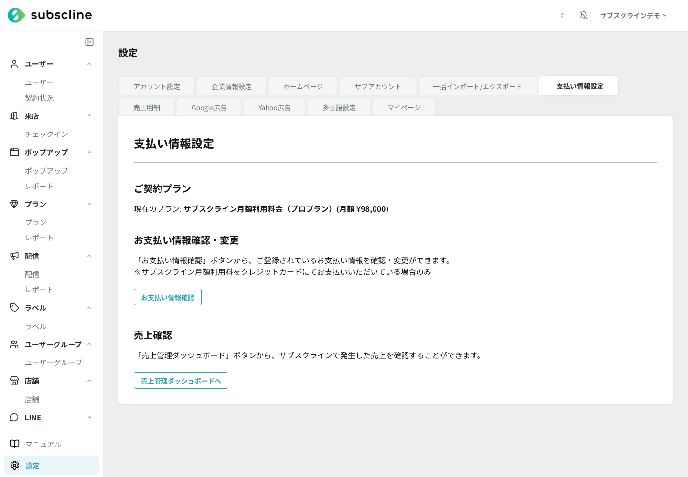Screen dimensions: 688x477
Task: Click 売上管理ダッシュボードへ button
Action: (x=181, y=381)
